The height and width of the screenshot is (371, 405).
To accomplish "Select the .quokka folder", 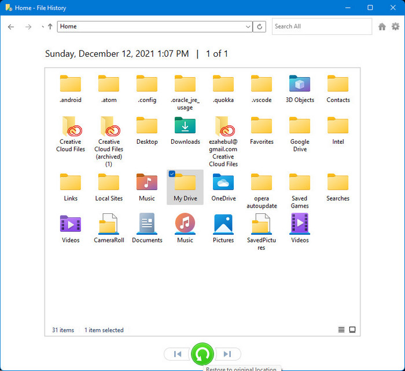I will coord(223,89).
